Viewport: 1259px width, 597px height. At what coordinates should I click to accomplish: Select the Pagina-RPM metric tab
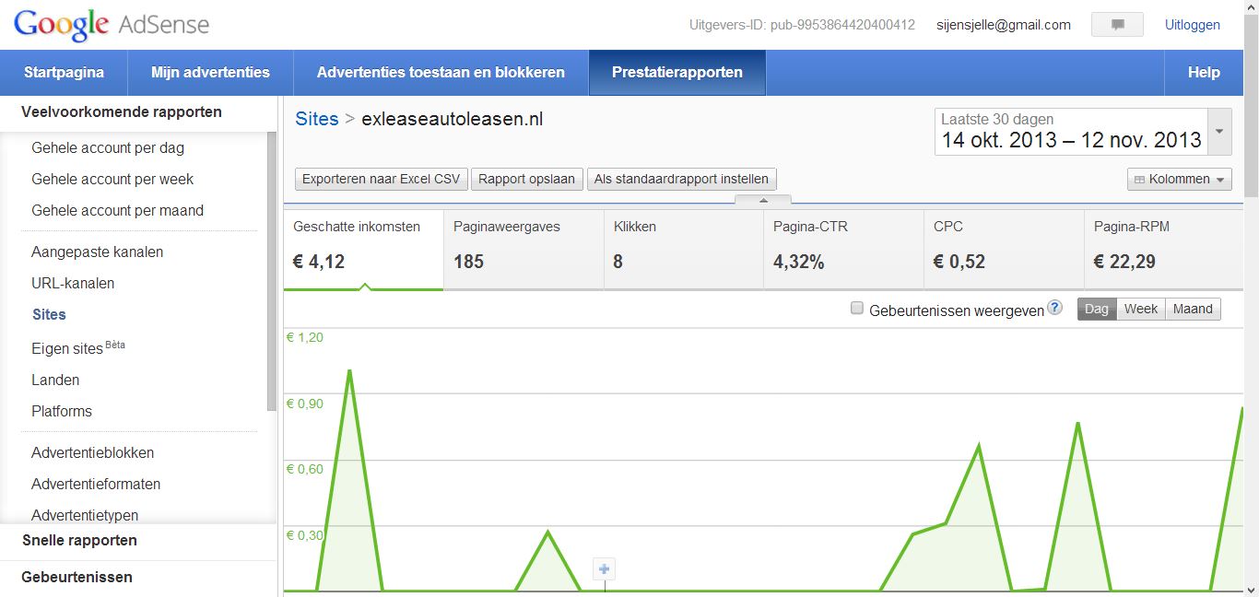click(x=1163, y=250)
